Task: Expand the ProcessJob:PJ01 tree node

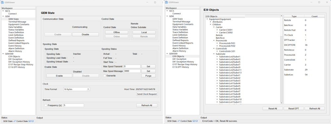Action: [217, 43]
